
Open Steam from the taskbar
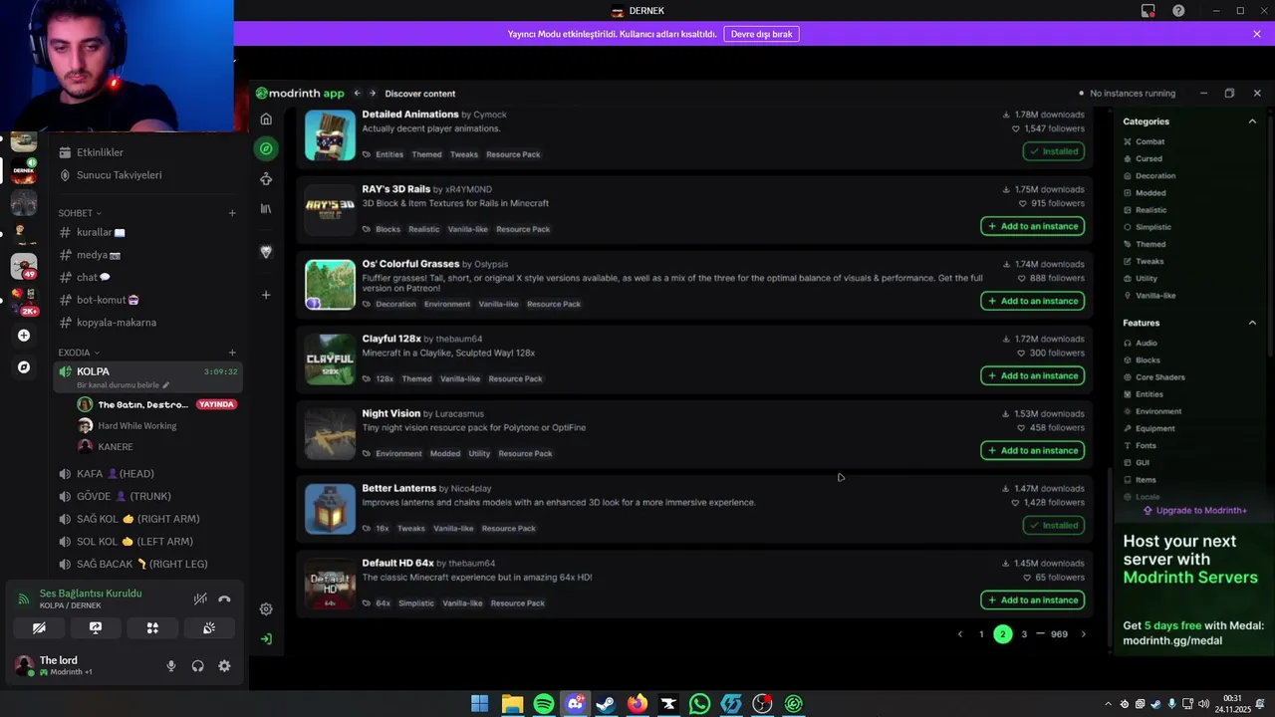(606, 704)
